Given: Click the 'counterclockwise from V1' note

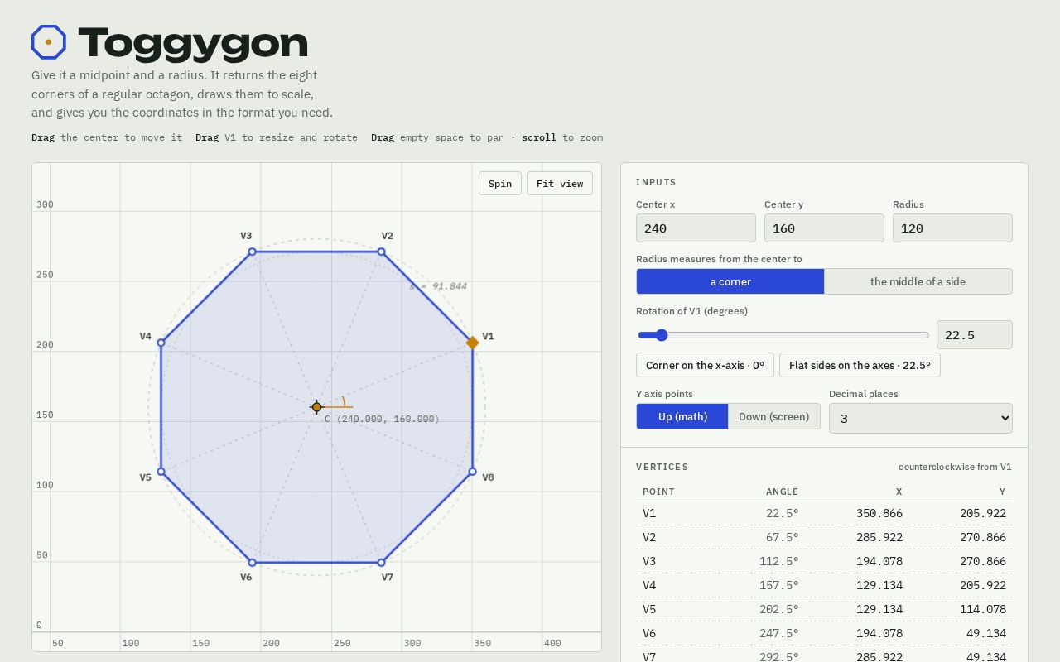Looking at the screenshot, I should [955, 467].
